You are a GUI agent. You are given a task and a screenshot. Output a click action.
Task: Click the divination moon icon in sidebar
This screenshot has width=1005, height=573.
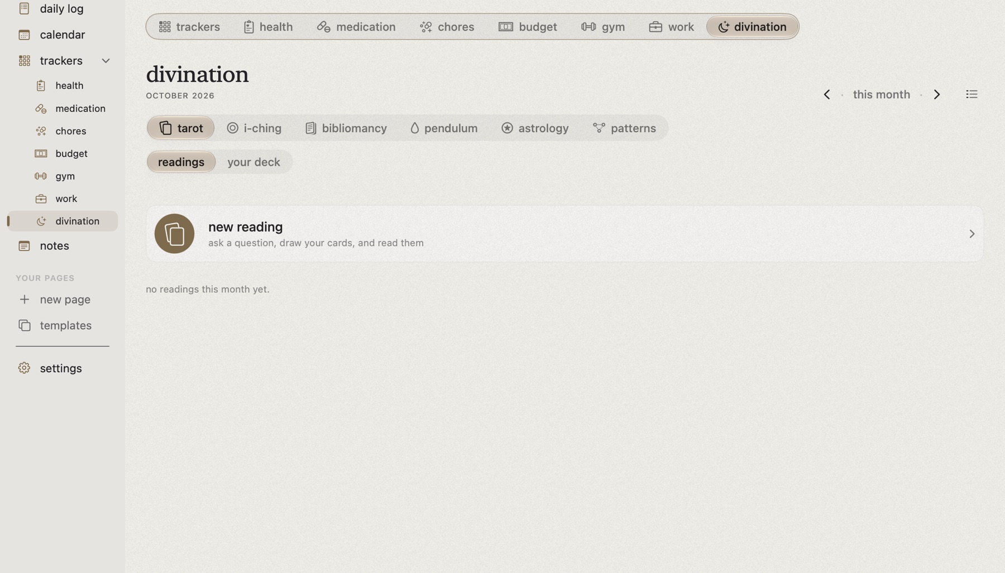point(41,221)
